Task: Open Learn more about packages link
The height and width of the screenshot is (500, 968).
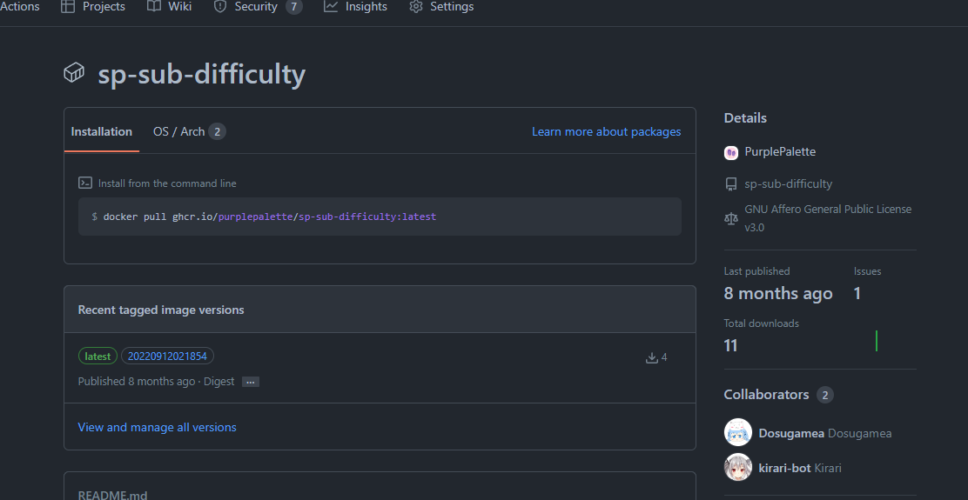Action: [x=606, y=131]
